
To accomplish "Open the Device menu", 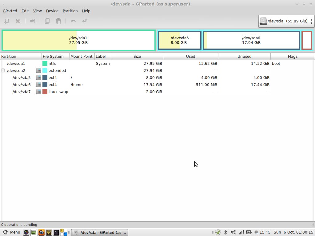I will 52,11.
